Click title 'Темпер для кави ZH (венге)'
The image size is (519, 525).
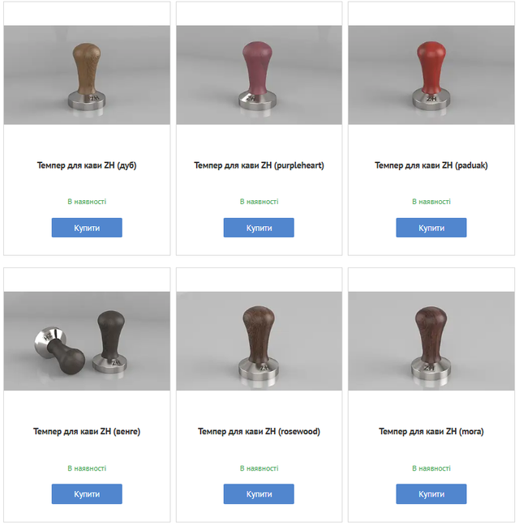click(x=87, y=431)
